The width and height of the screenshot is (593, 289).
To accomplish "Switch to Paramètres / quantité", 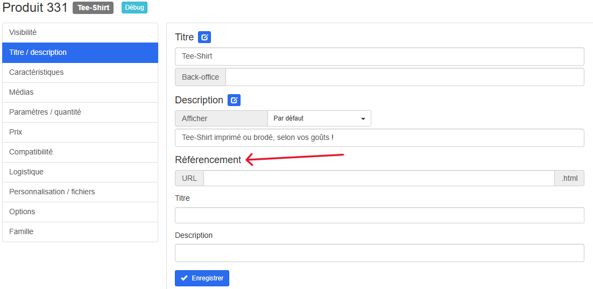I will (x=80, y=112).
